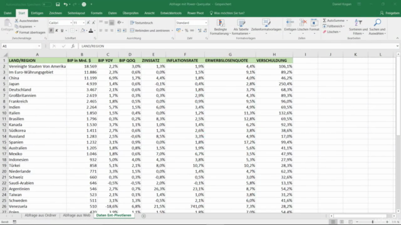The image size is (401, 225).
Task: Toggle AutoSave switch (Automatisches Speichern)
Action: pos(46,4)
